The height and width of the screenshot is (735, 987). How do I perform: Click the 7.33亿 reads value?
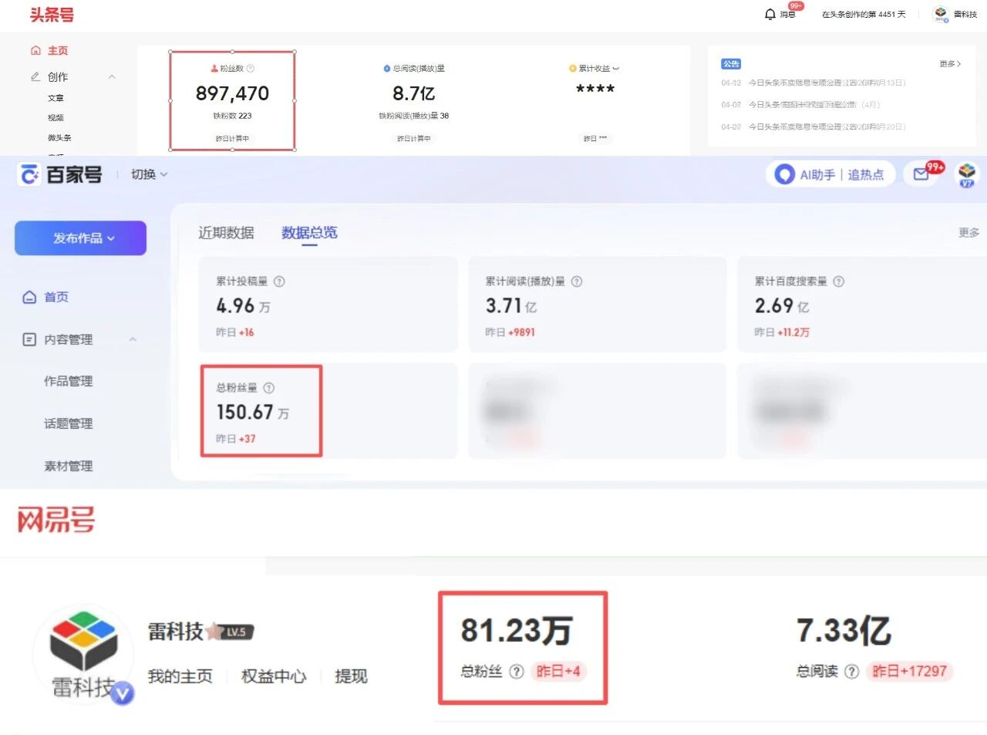click(844, 630)
